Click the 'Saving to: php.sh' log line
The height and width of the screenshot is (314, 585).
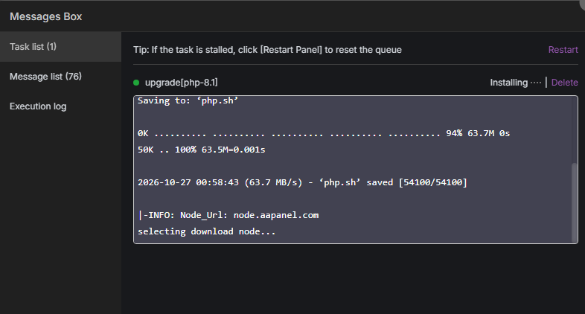[x=188, y=100]
